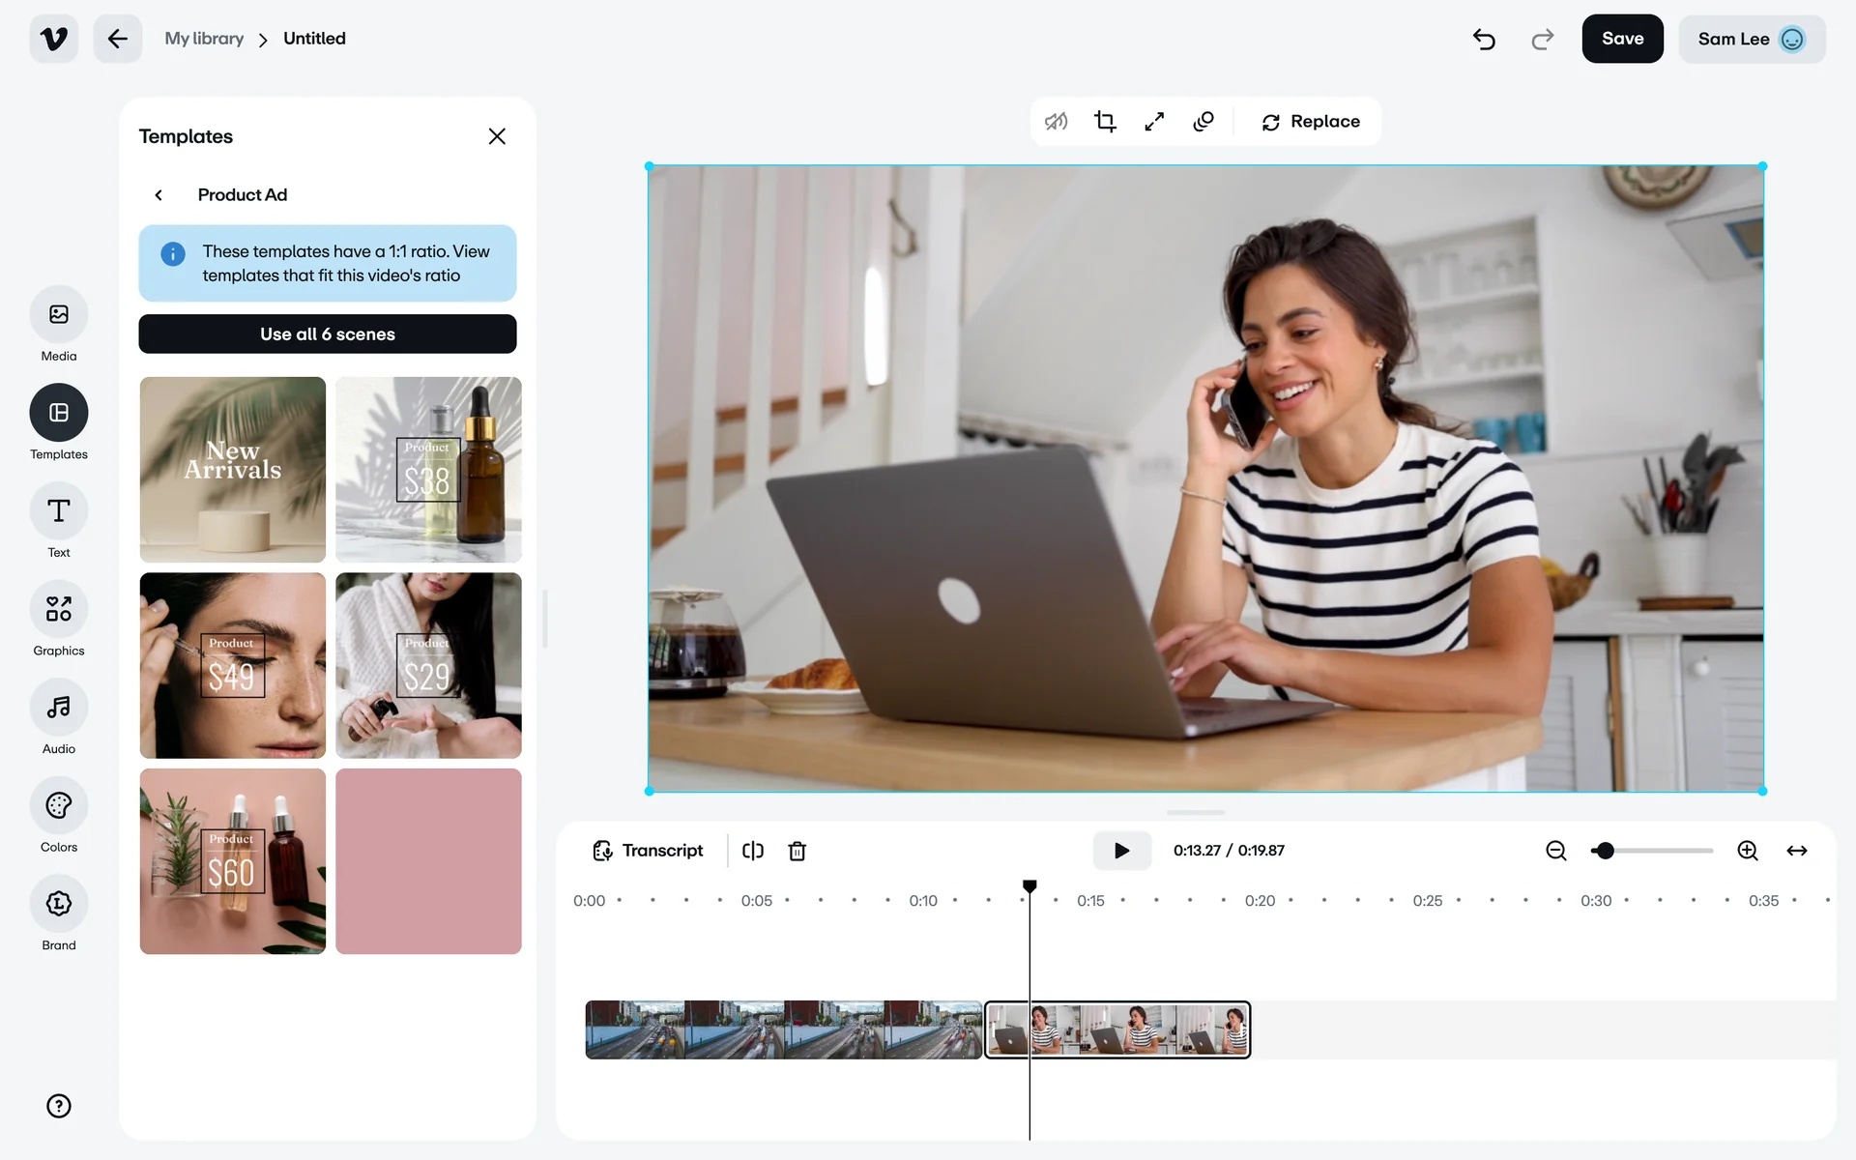This screenshot has height=1160, width=1856.
Task: Go back from Product Ad category
Action: click(x=159, y=195)
